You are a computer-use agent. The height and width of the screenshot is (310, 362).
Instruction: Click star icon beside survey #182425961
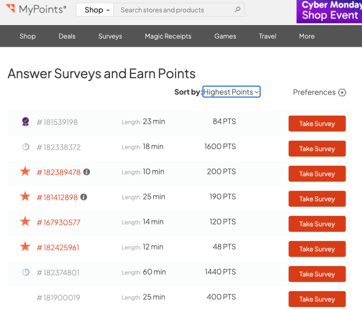pos(25,247)
